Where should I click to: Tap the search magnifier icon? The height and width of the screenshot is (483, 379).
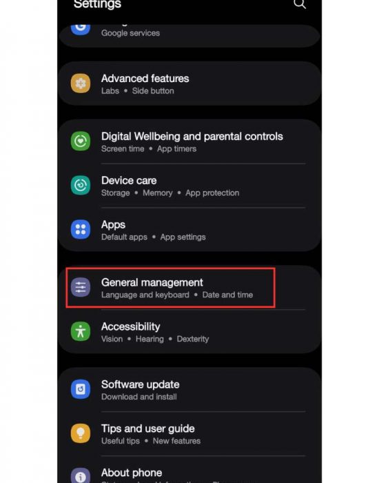point(300,4)
